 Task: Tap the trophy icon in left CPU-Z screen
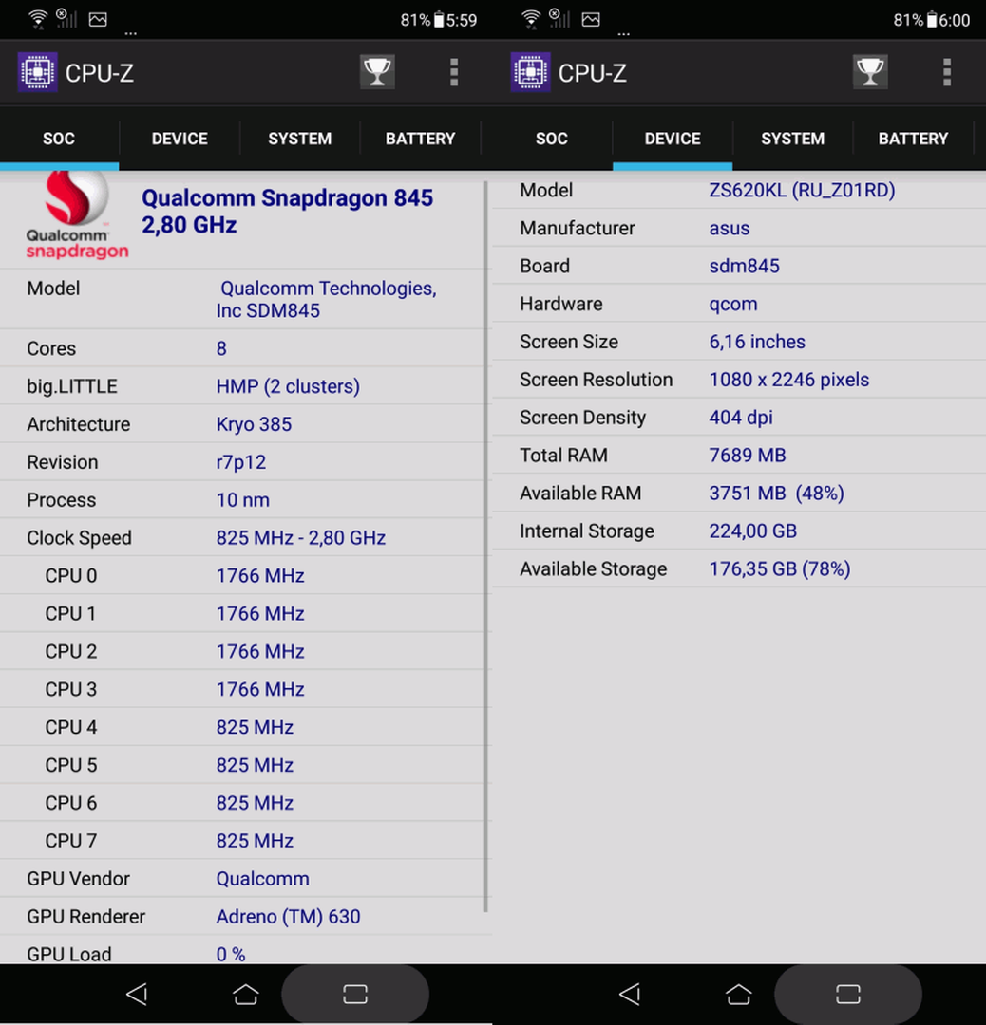(x=377, y=72)
